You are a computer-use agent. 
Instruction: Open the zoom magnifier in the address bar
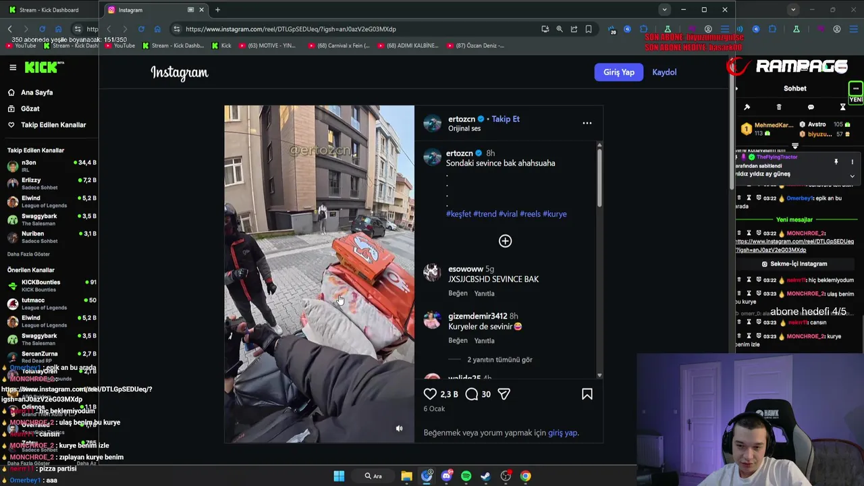(x=560, y=29)
